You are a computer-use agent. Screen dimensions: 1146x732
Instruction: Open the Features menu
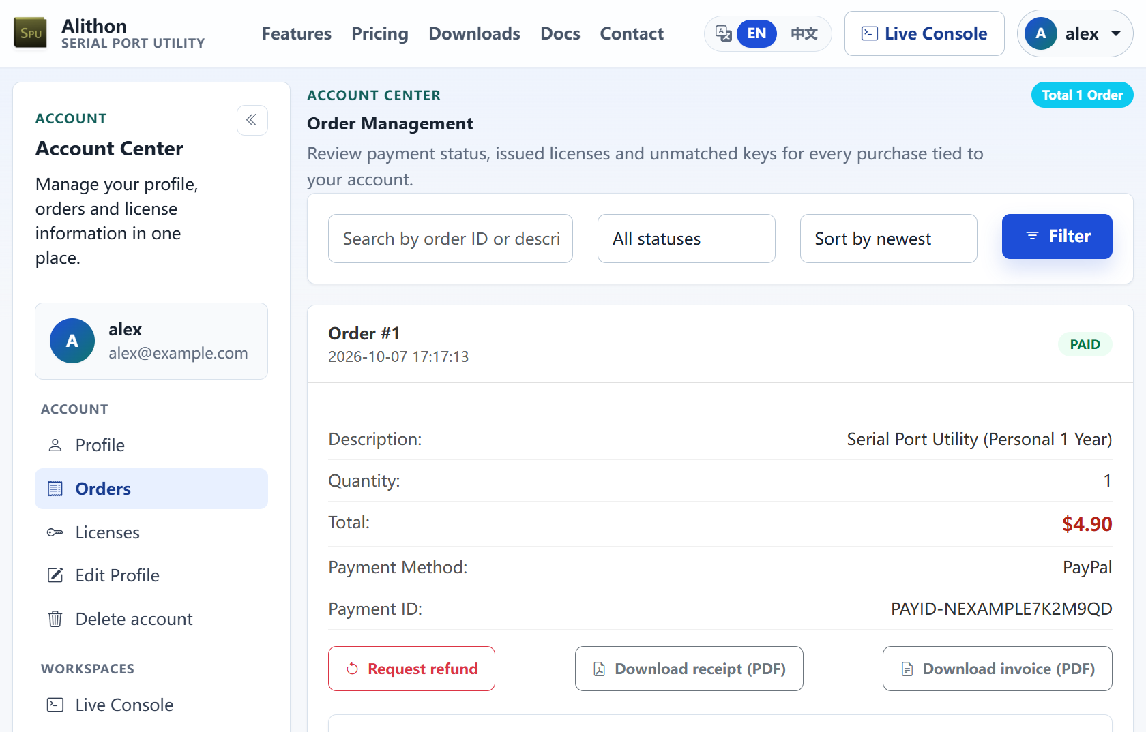[x=297, y=33]
